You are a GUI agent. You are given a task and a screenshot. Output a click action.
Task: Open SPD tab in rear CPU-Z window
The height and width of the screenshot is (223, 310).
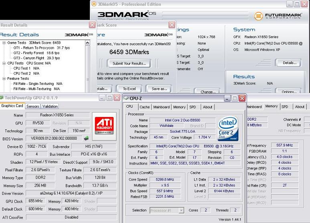285,106
